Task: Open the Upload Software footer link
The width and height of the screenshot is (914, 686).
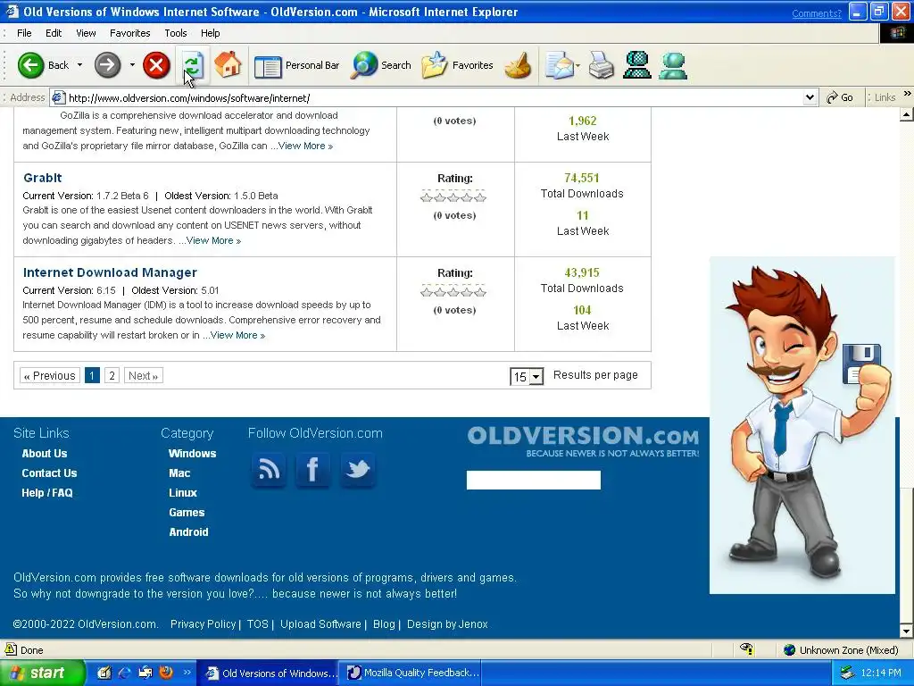Action: click(x=320, y=624)
